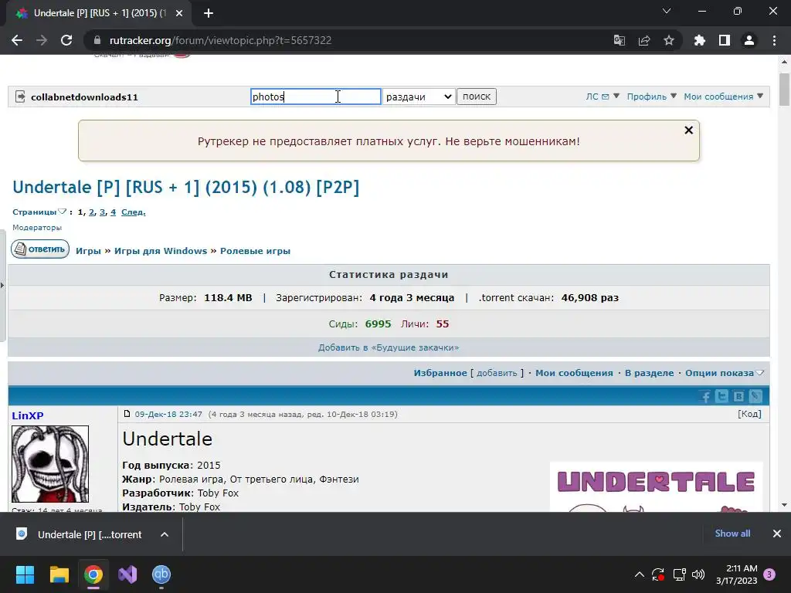
Task: Expand the Профиль menu
Action: point(651,97)
